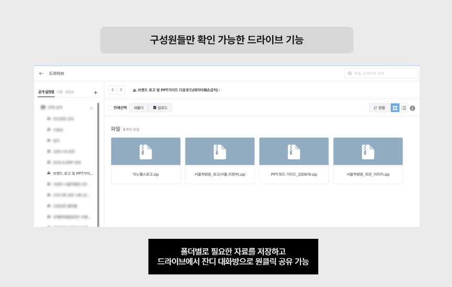Image resolution: width=452 pixels, height=287 pixels.
Task: Select the 생성순 sidebar tab
Action: [70, 92]
